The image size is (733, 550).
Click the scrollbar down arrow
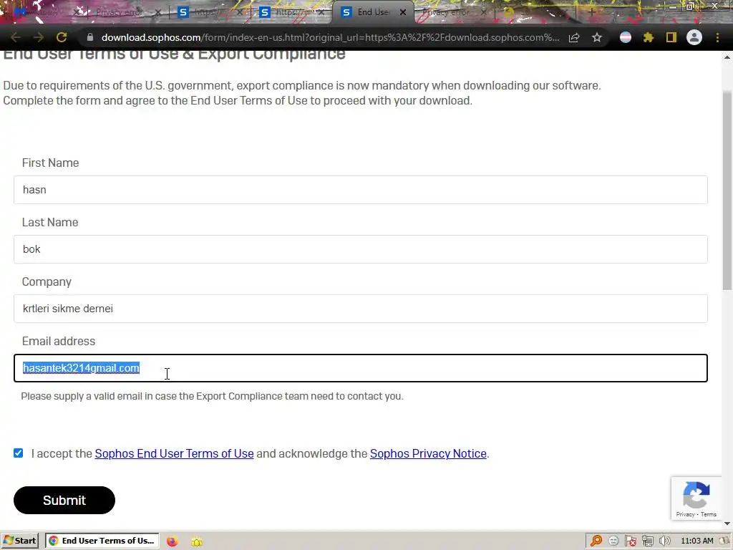pos(727,524)
